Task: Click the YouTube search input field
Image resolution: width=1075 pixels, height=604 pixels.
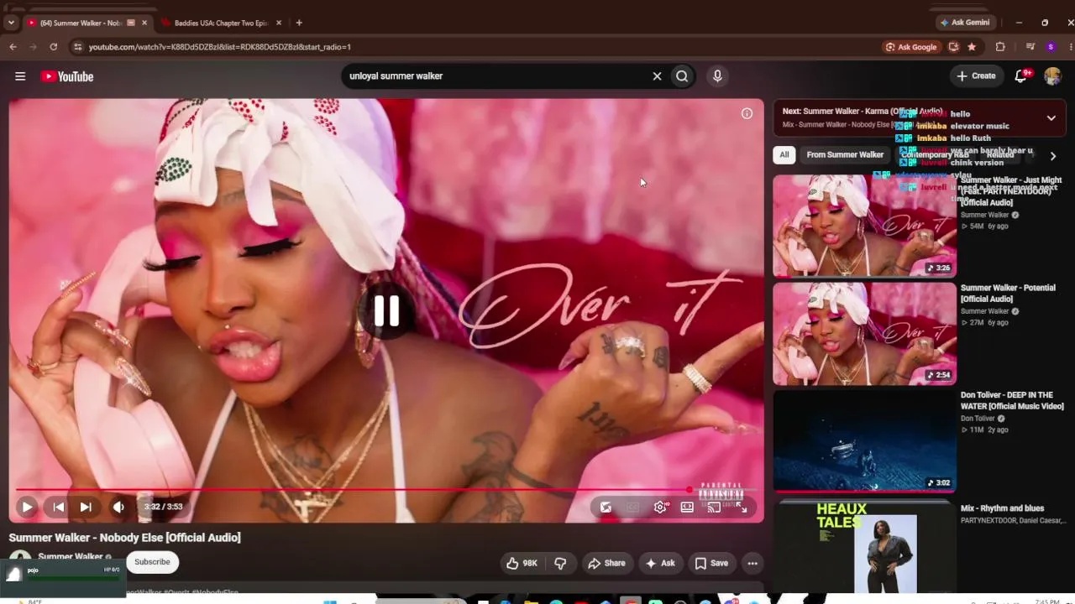Action: (496, 76)
